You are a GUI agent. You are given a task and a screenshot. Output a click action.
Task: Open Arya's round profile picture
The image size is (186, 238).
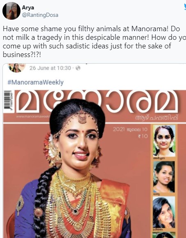pyautogui.click(x=11, y=11)
